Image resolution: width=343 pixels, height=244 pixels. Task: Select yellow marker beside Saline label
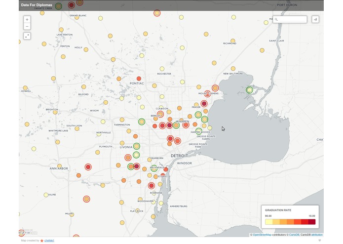coord(46,195)
